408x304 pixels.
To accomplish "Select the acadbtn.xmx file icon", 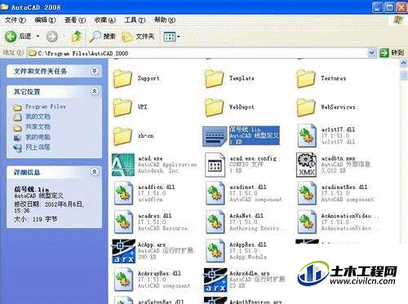I will [307, 165].
